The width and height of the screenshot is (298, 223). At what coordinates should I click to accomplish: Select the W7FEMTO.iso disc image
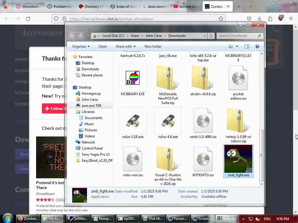coord(203,159)
